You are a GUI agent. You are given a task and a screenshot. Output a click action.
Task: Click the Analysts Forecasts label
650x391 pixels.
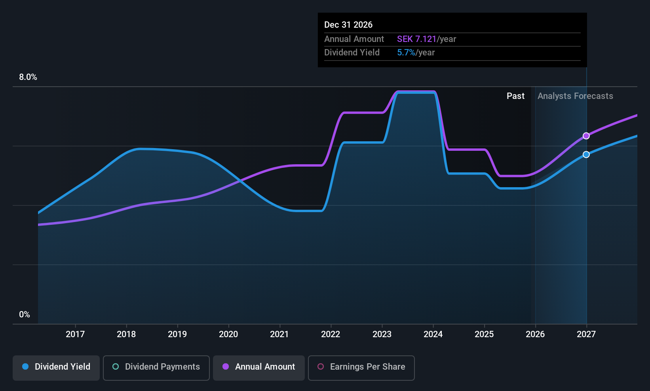(575, 96)
